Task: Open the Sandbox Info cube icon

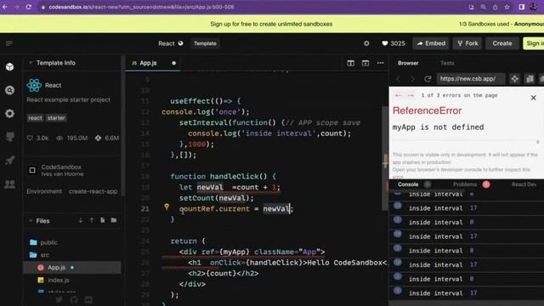Action: tap(9, 66)
